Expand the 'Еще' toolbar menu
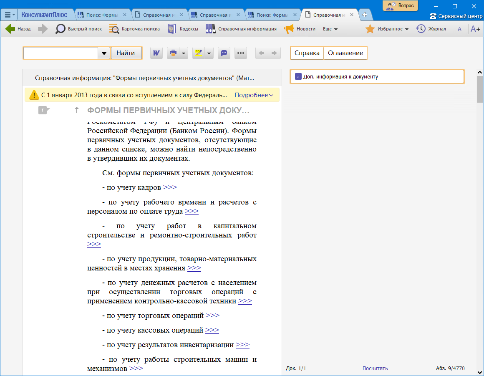 pyautogui.click(x=330, y=29)
